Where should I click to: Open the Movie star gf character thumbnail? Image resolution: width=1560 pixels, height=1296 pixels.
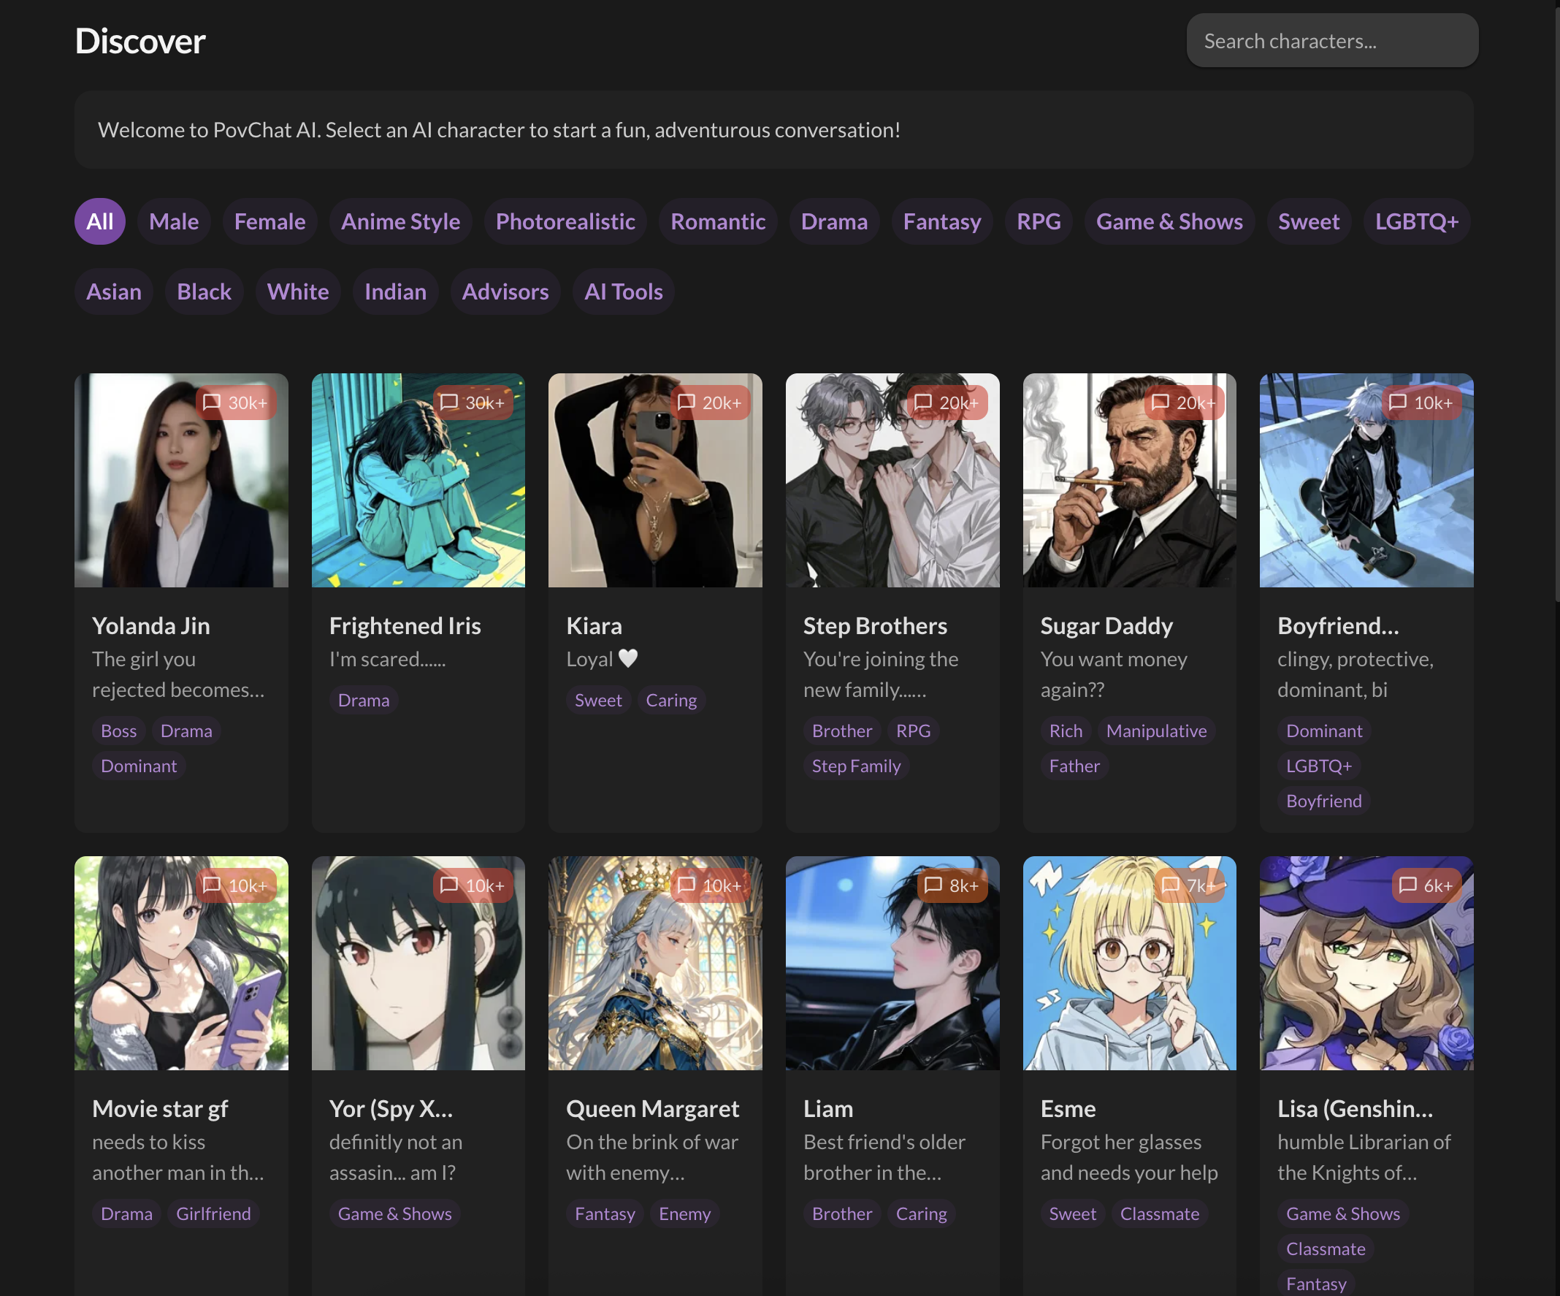click(x=181, y=964)
